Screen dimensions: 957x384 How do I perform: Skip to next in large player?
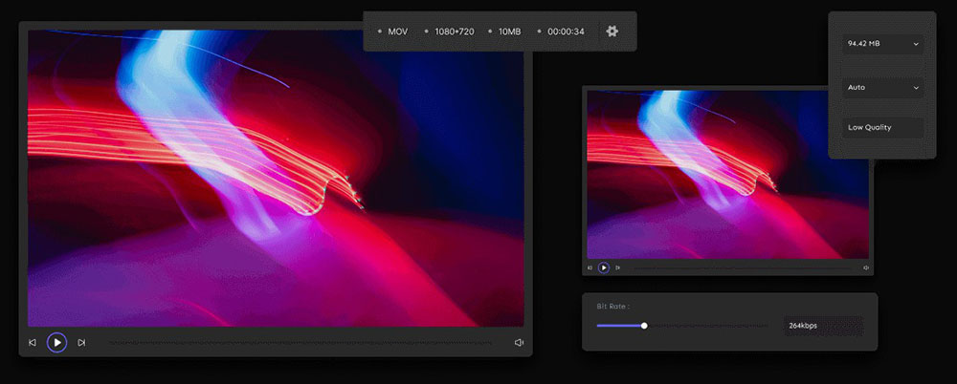coord(81,342)
